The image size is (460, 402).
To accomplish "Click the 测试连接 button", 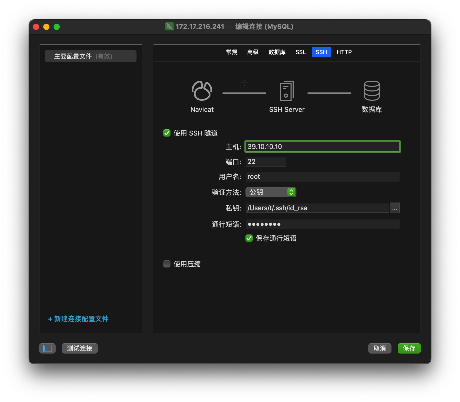I will [x=80, y=348].
